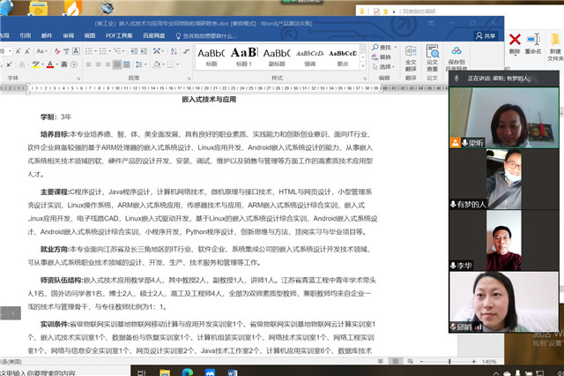Select the text highlight color tool

click(x=35, y=65)
